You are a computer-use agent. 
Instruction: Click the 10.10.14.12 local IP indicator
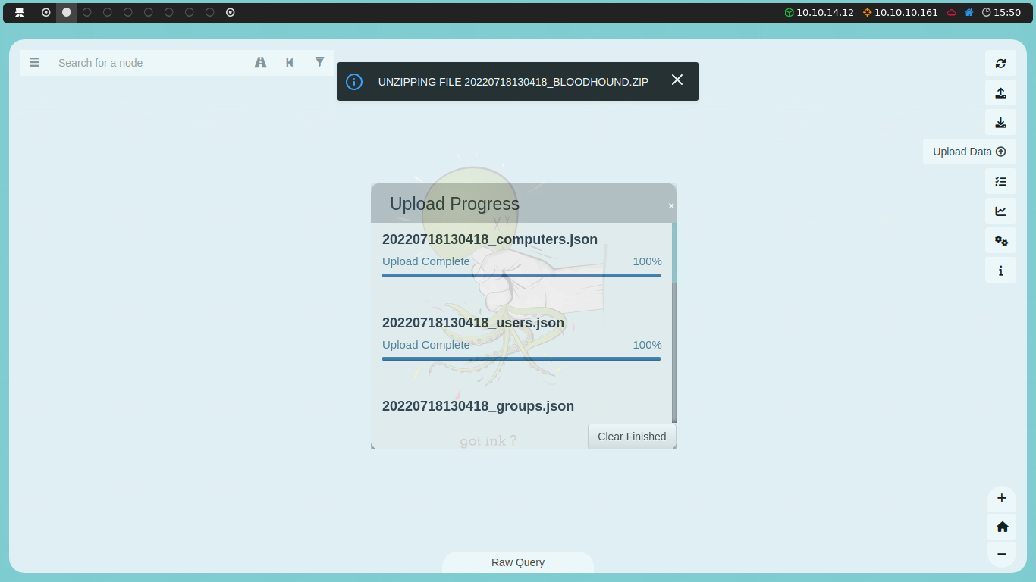click(x=819, y=12)
